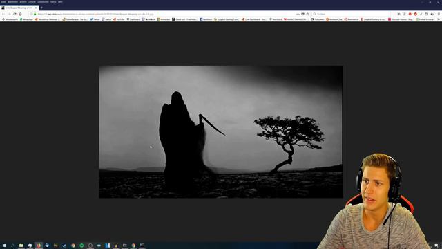Click the Suchen search field

pos(352,14)
